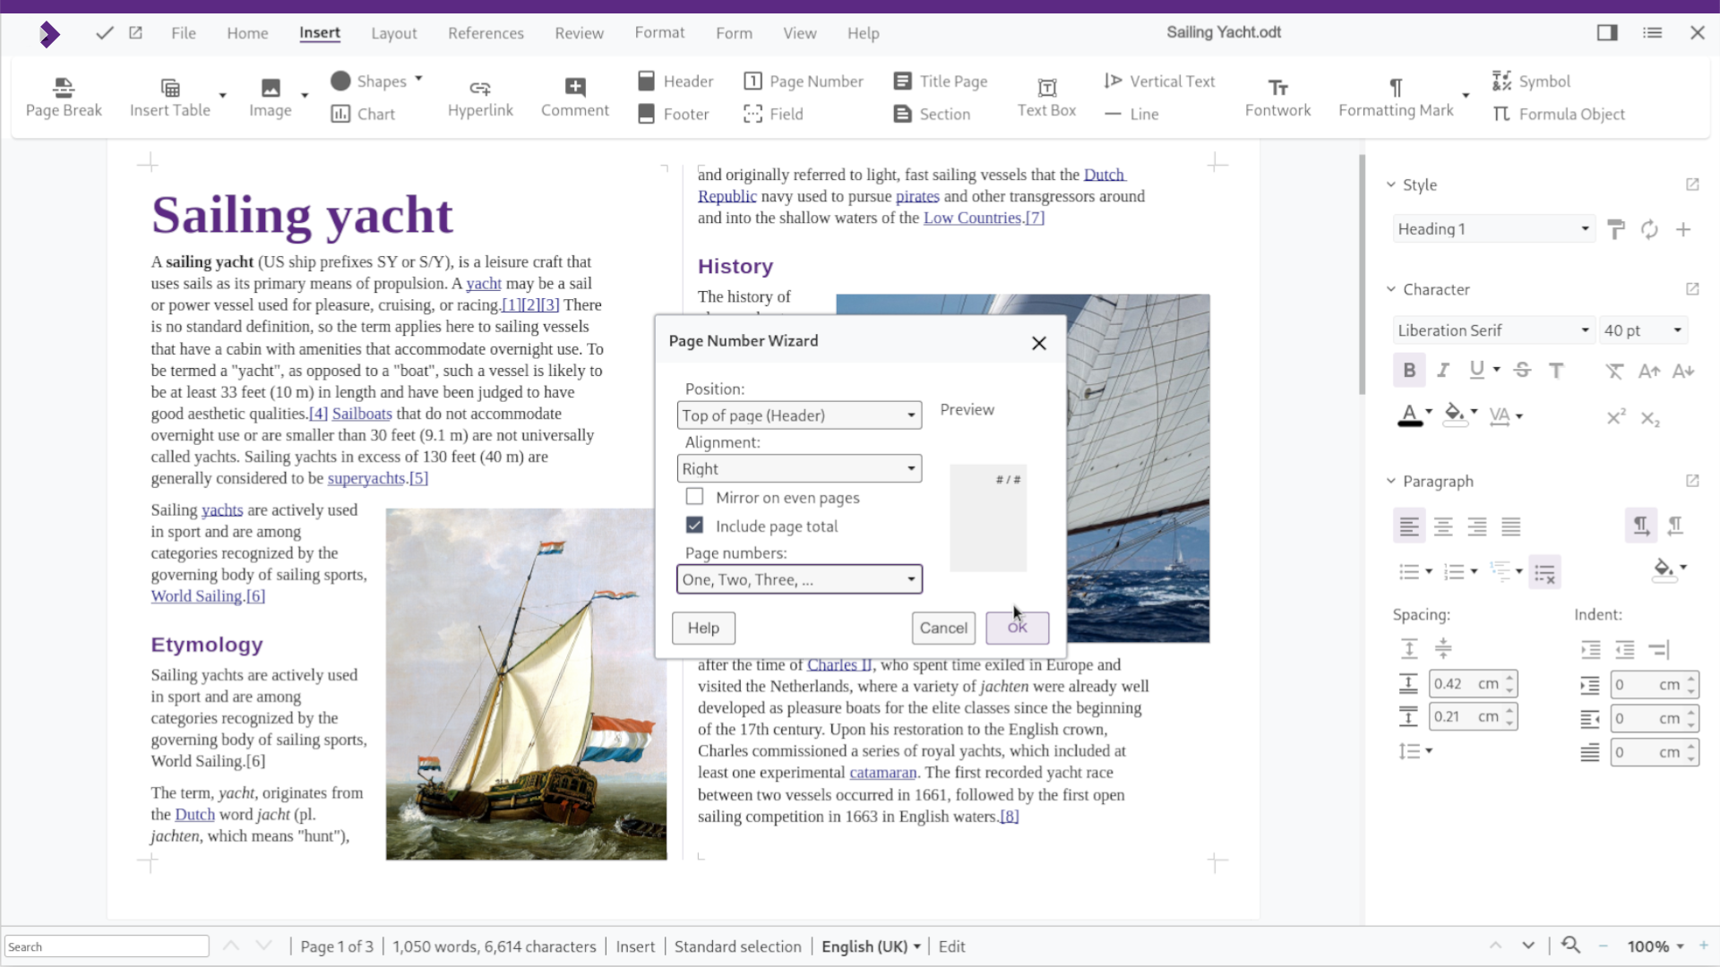The image size is (1720, 967).
Task: Open Page numbers format dropdown
Action: tap(799, 579)
